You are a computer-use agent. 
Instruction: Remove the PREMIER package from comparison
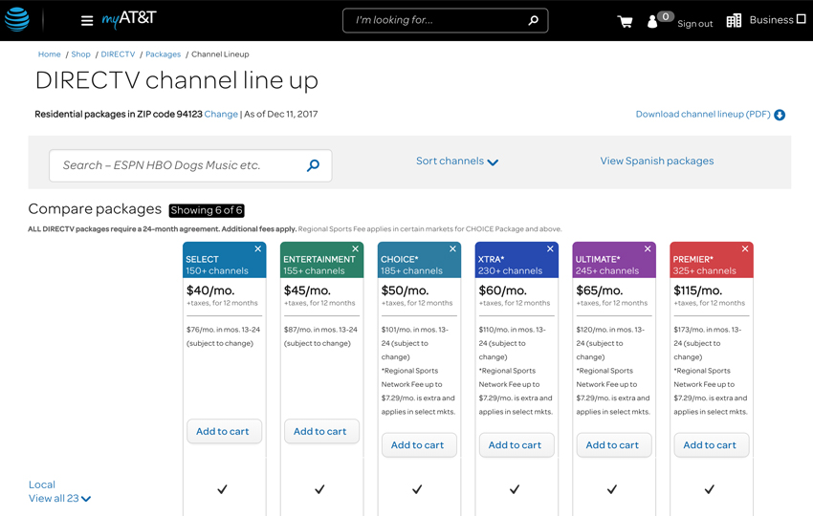[745, 249]
